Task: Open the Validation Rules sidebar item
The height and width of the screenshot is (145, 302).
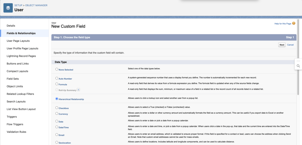Action: (x=17, y=132)
